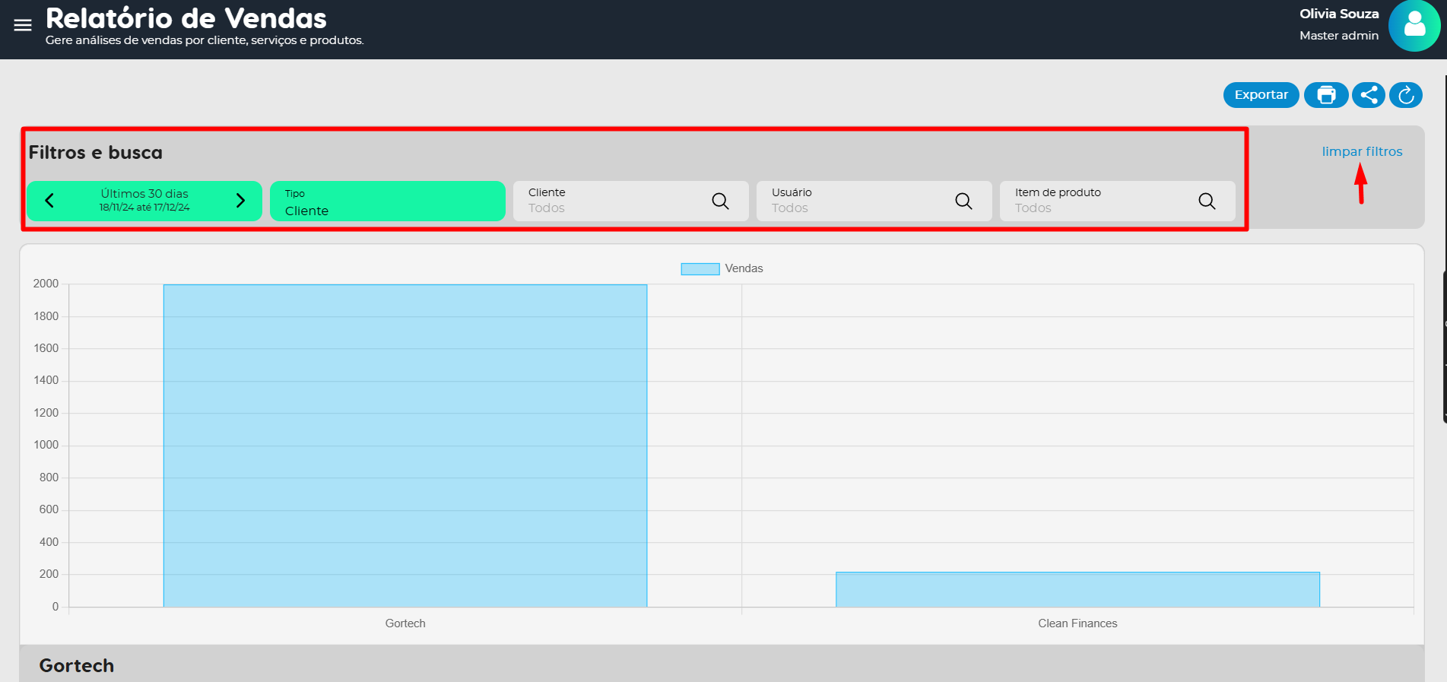Click the user profile avatar icon

point(1414,26)
